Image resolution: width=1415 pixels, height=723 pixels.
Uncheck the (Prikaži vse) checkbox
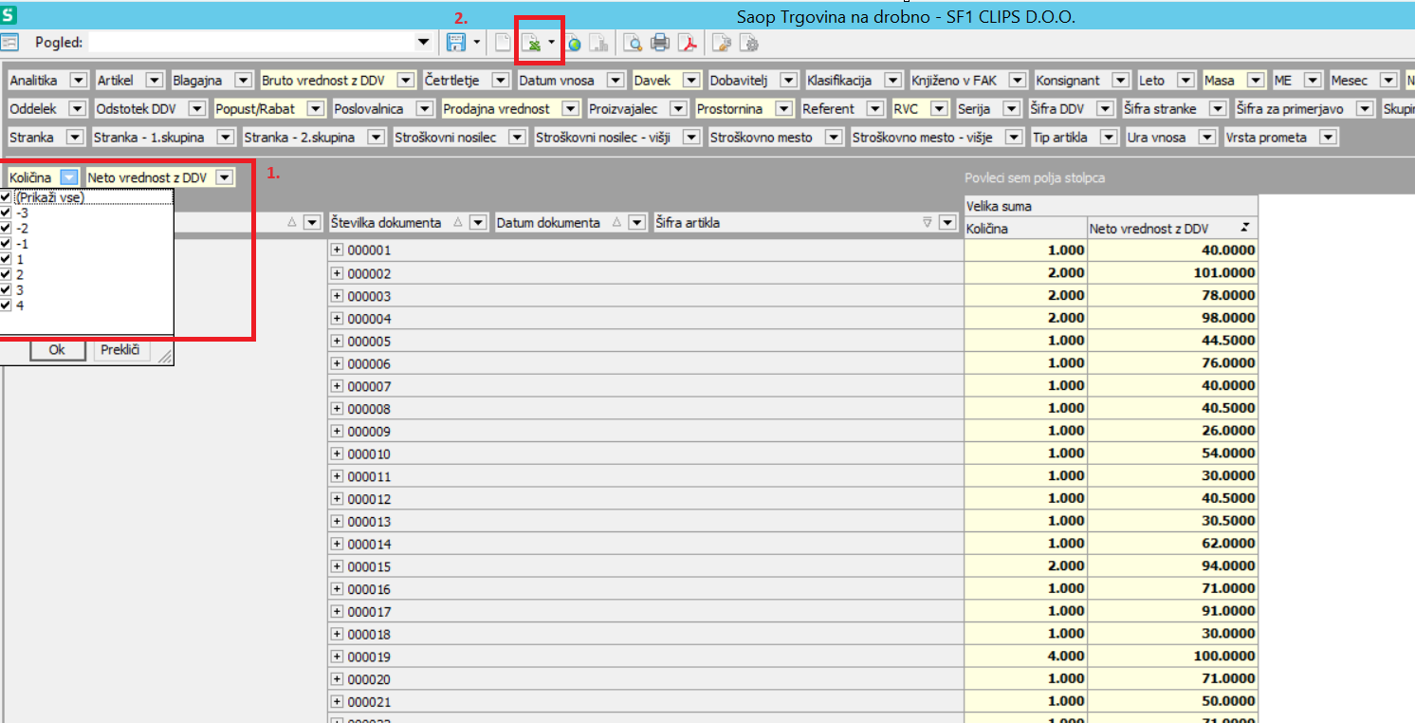pos(7,197)
